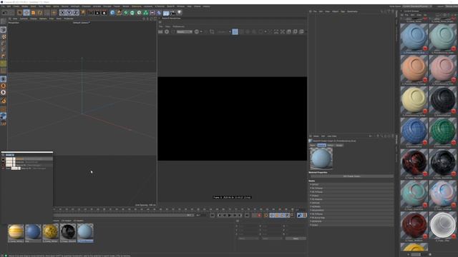Toggle the red Record Active Objects button
This screenshot has width=458, height=257.
pos(259,216)
